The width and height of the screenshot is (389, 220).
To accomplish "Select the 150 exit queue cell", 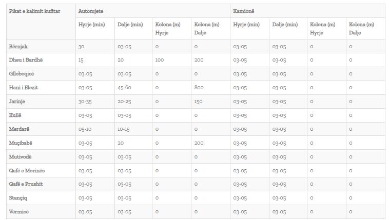I will [199, 102].
